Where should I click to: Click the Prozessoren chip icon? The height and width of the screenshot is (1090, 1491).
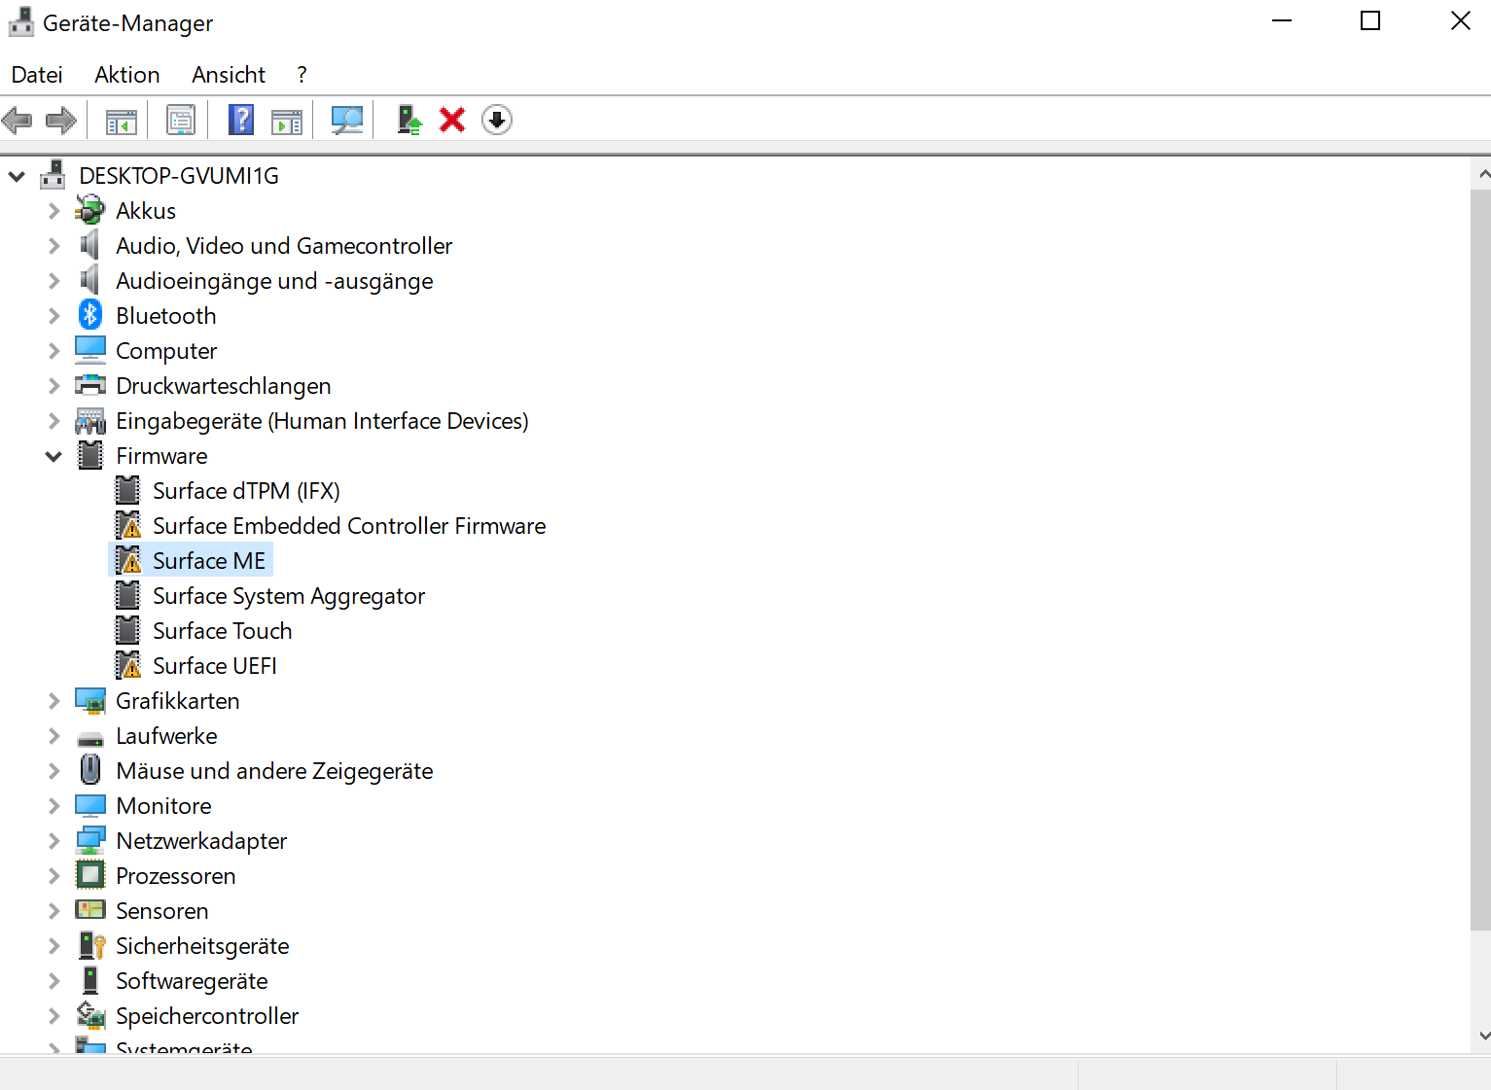click(x=90, y=875)
